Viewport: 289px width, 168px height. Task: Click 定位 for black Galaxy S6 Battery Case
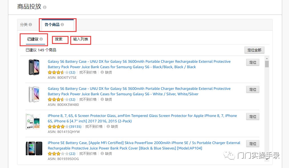click(253, 62)
